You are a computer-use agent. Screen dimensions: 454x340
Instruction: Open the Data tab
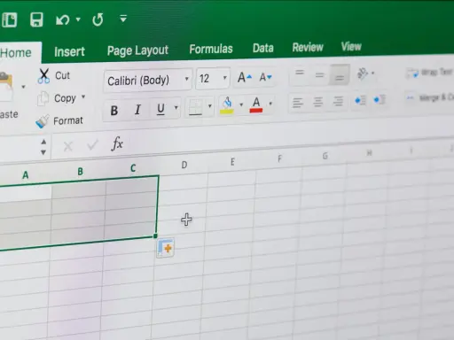(263, 48)
